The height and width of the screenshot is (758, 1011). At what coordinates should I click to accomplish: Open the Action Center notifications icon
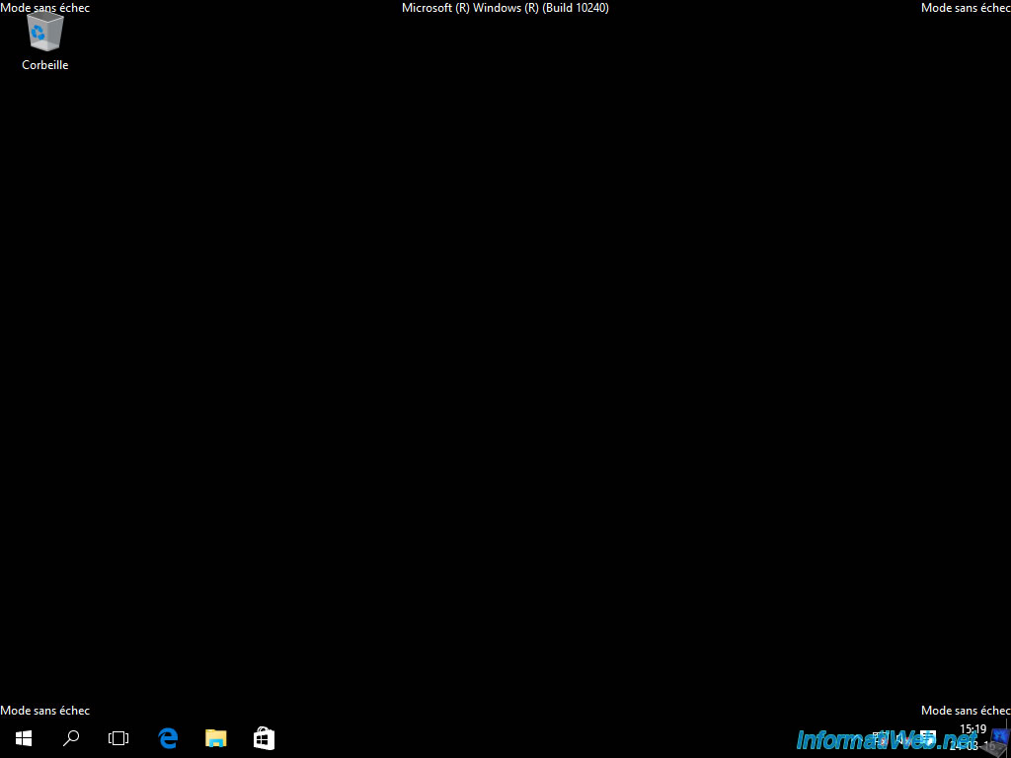coord(928,738)
